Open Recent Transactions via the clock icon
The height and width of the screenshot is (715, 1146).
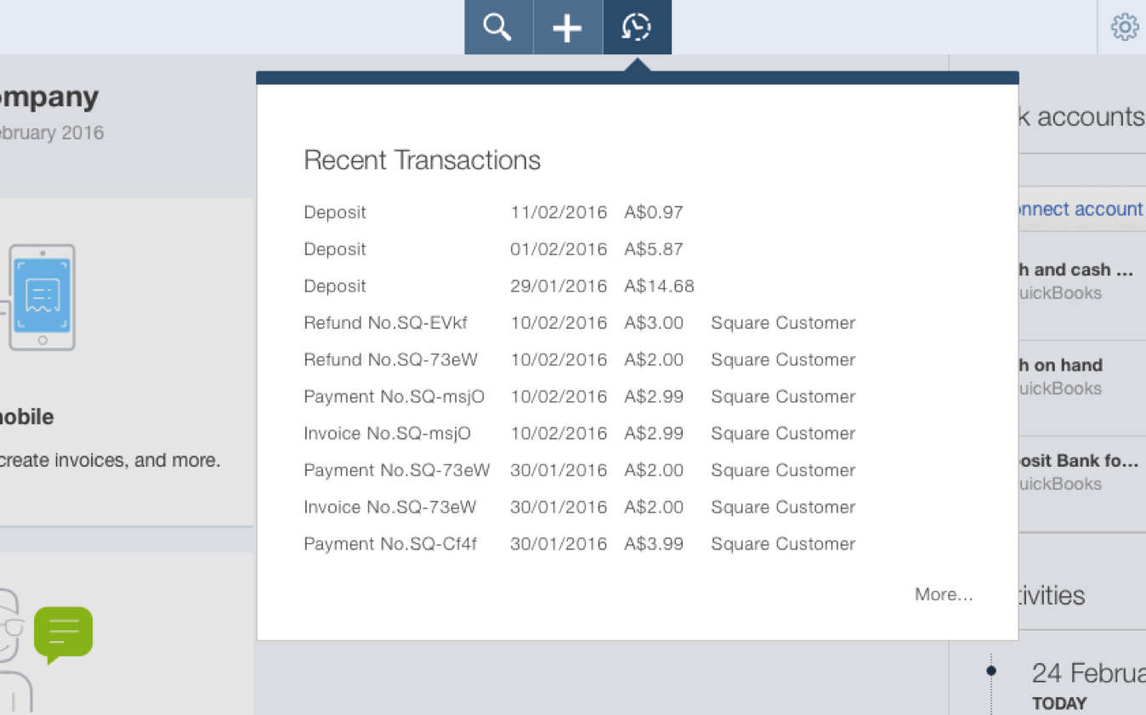pos(637,26)
